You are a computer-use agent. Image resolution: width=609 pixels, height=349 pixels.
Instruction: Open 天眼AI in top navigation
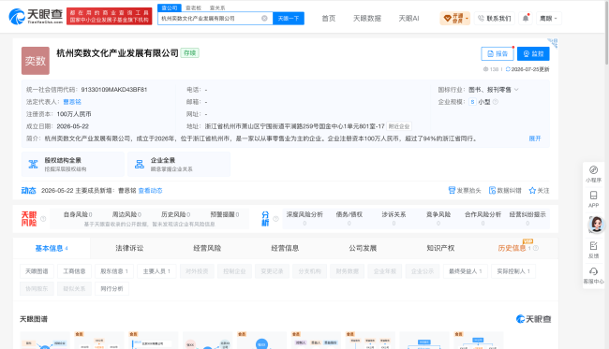tap(408, 18)
